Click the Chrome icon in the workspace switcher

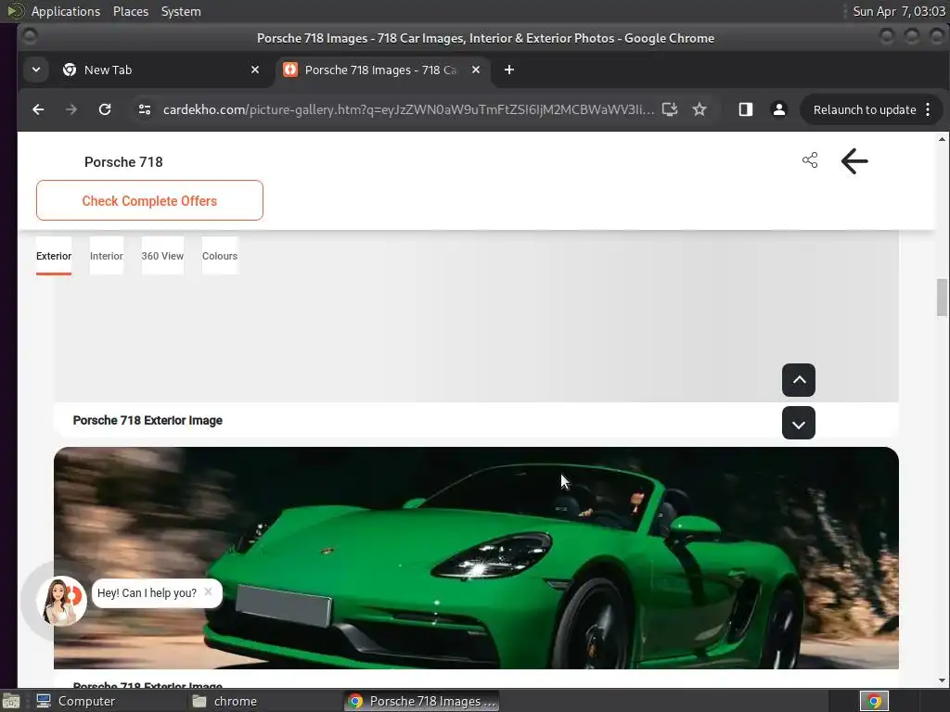click(x=874, y=701)
